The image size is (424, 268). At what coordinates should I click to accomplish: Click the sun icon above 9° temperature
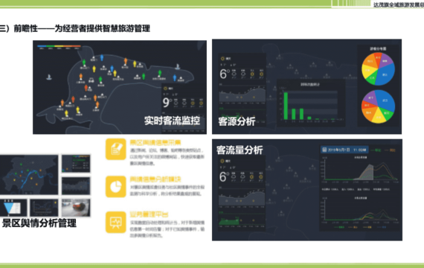click(165, 89)
